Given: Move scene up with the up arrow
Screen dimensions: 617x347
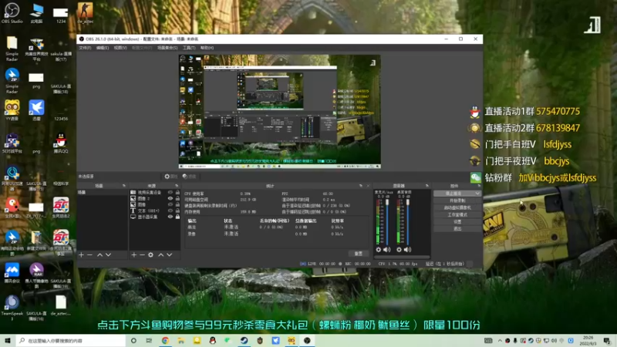Looking at the screenshot, I should pos(99,255).
